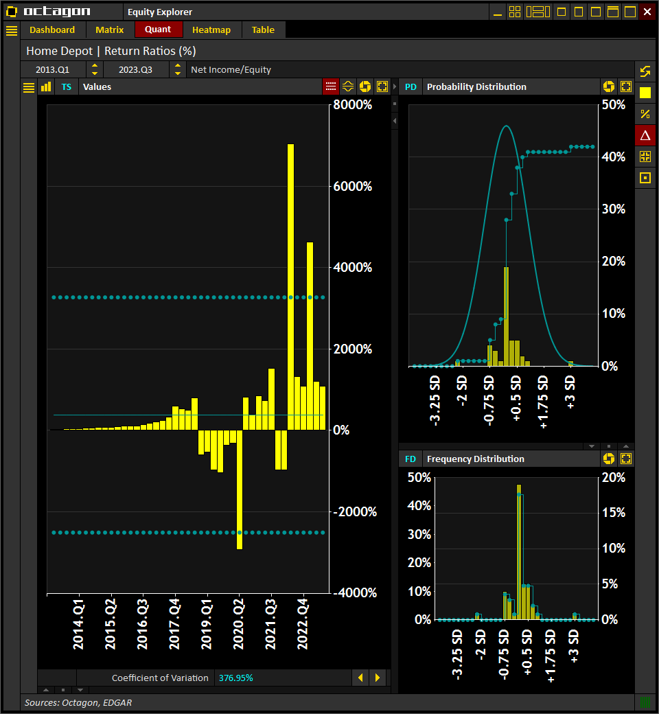Toggle the red gridlines icon in Values header
The image size is (659, 714).
click(x=331, y=87)
